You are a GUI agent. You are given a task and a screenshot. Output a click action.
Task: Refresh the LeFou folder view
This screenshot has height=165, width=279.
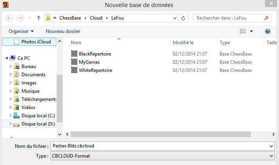(x=183, y=18)
